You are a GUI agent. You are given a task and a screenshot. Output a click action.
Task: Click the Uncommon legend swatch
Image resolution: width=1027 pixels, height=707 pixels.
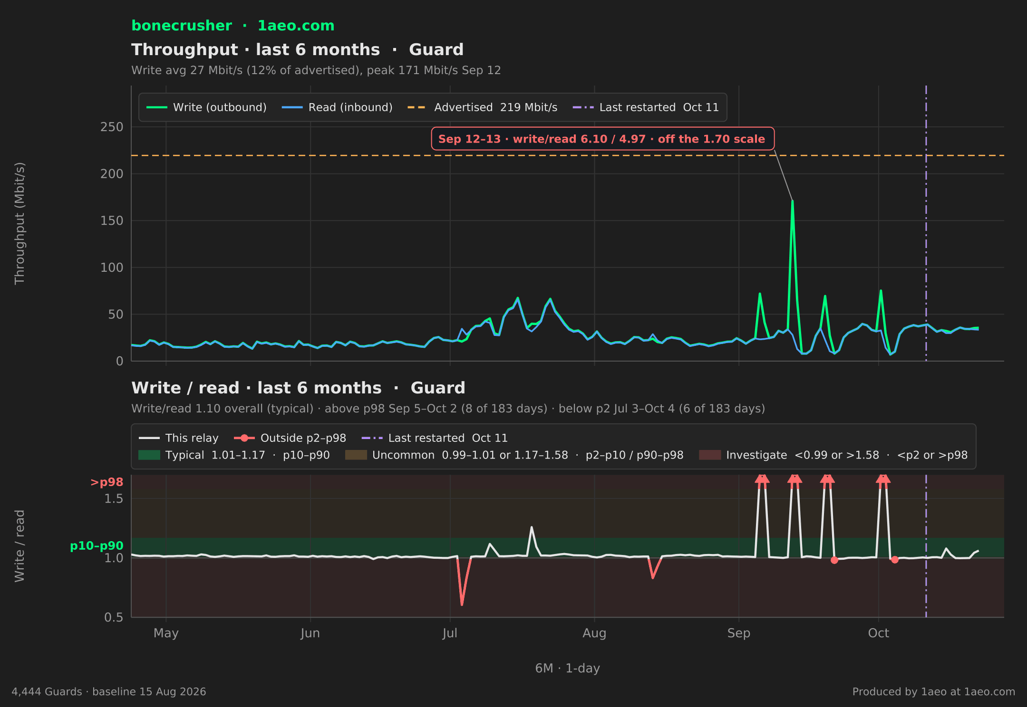[356, 455]
